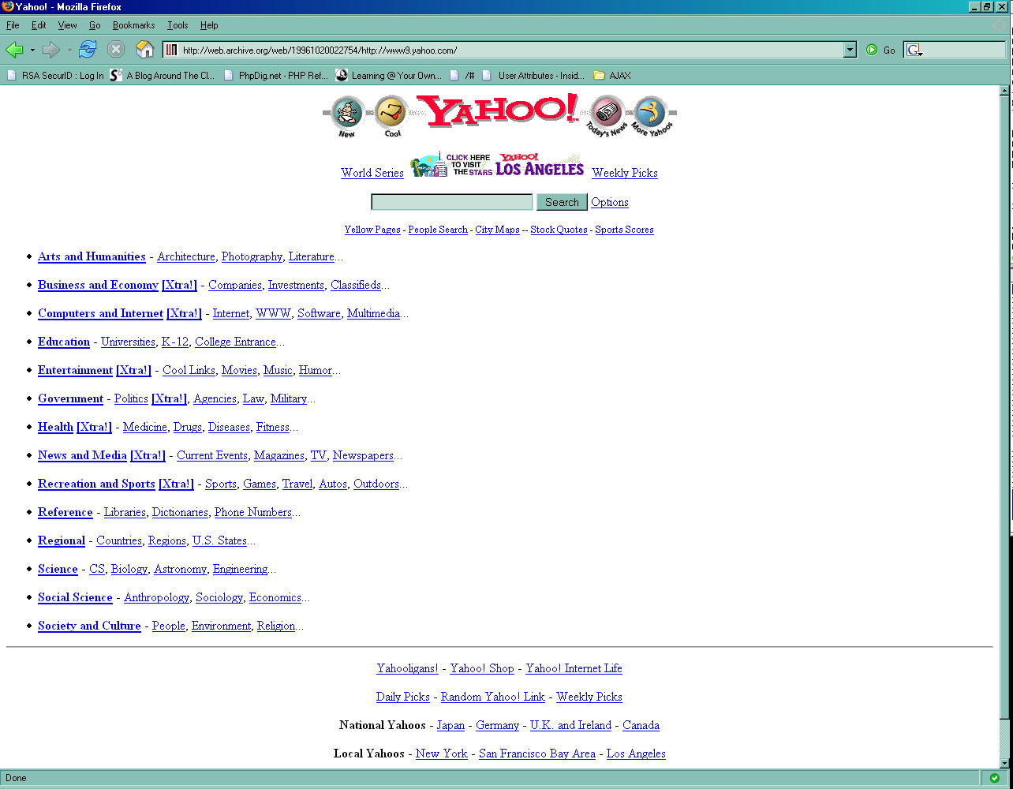The height and width of the screenshot is (789, 1013).
Task: Open the Movies link under Entertainment
Action: [x=239, y=370]
